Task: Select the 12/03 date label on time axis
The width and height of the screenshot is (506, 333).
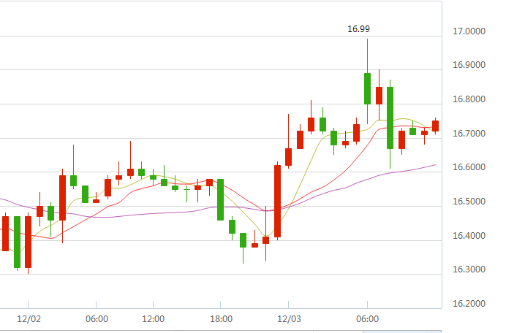Action: [x=288, y=318]
